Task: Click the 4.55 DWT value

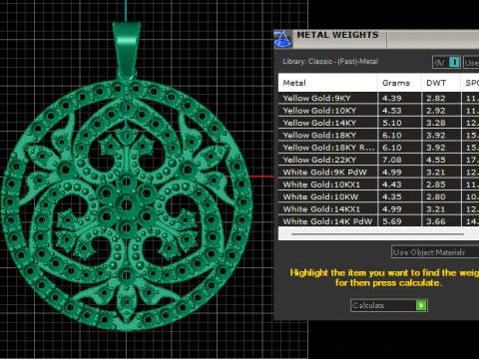Action: pyautogui.click(x=436, y=160)
